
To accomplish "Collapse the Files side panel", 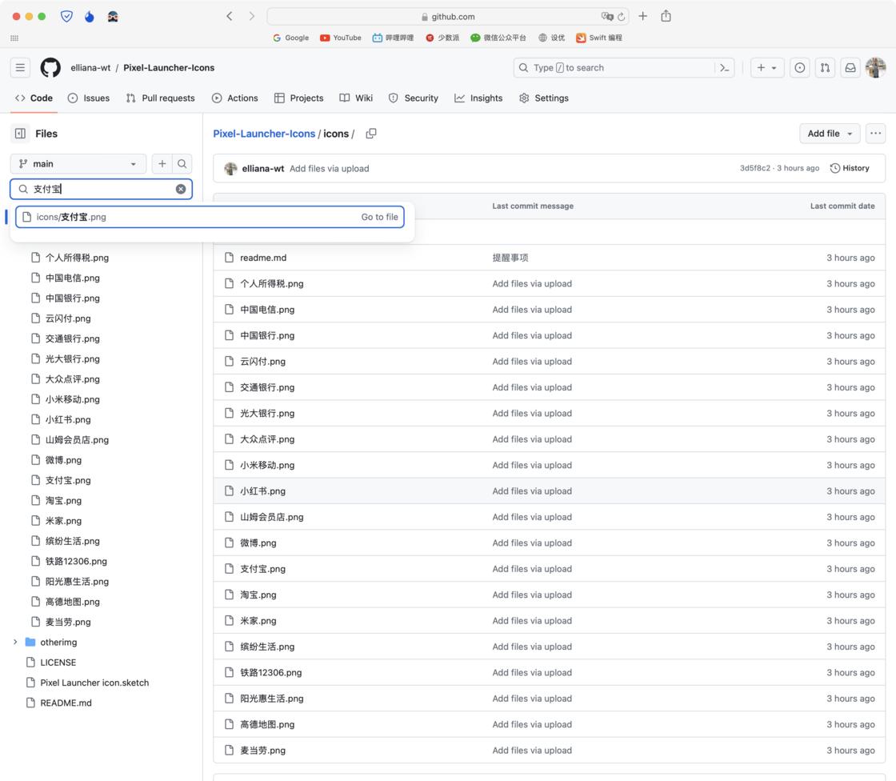I will pos(21,134).
